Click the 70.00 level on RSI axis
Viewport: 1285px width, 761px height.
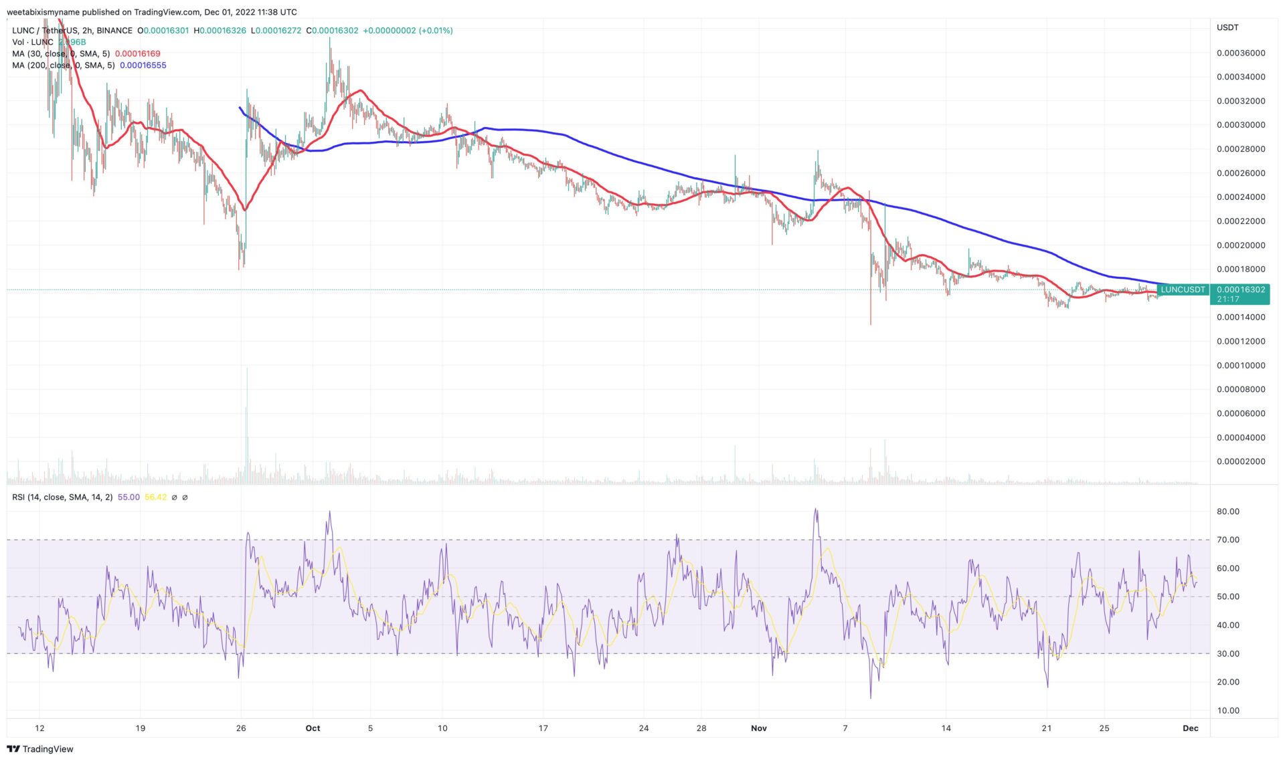1228,540
